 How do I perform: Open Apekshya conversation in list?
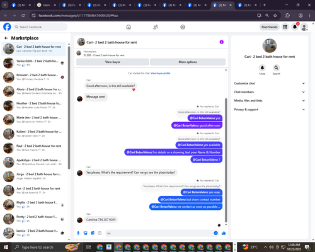[34, 162]
